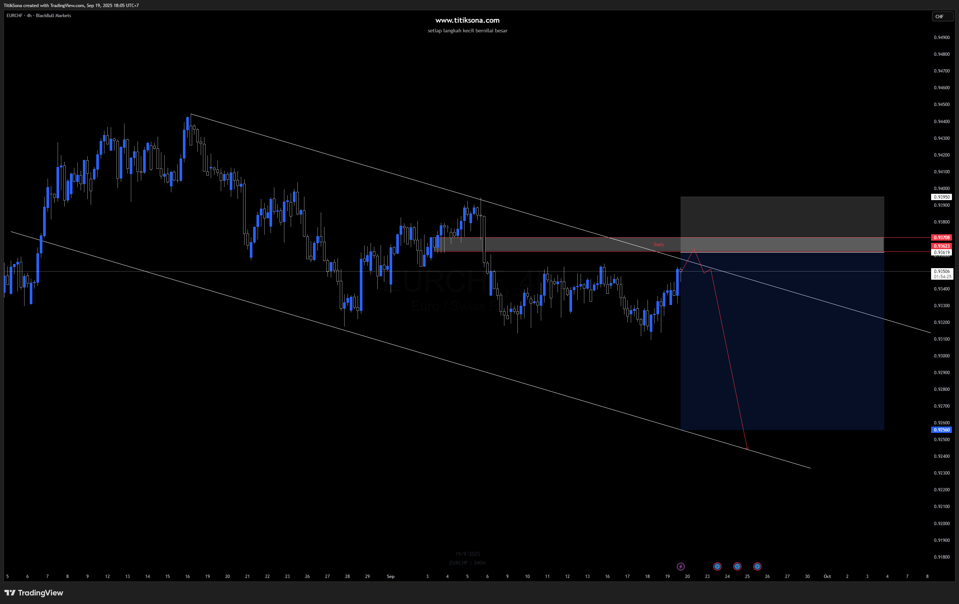Click the red 0.93708 price label
Image resolution: width=959 pixels, height=604 pixels.
tap(942, 237)
